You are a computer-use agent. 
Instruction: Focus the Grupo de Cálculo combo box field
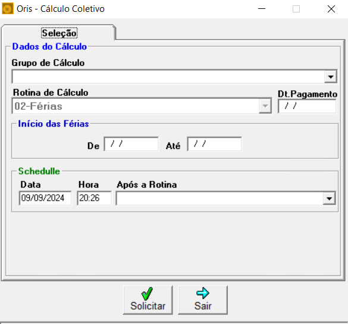click(x=174, y=77)
